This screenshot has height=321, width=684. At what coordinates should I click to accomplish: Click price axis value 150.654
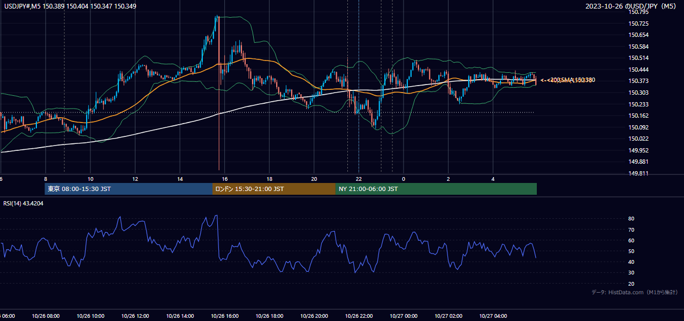point(639,35)
